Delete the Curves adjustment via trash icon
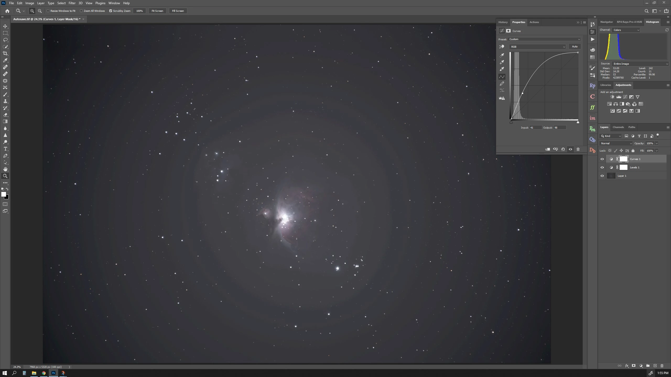 click(578, 149)
